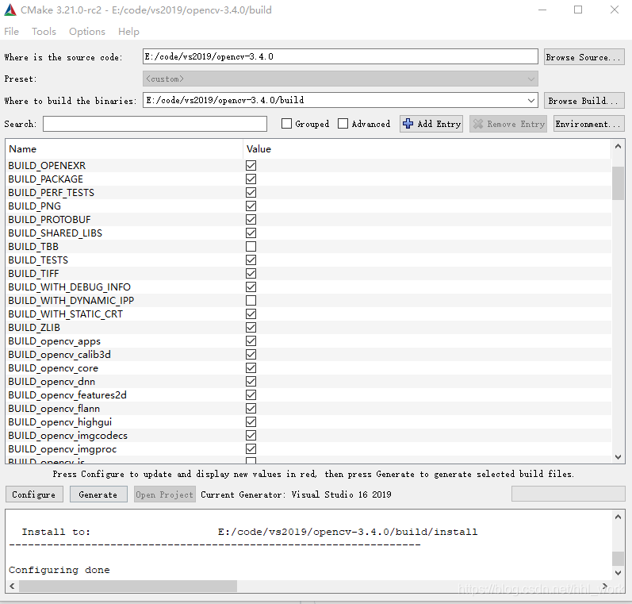Open the Help menu

coord(128,32)
